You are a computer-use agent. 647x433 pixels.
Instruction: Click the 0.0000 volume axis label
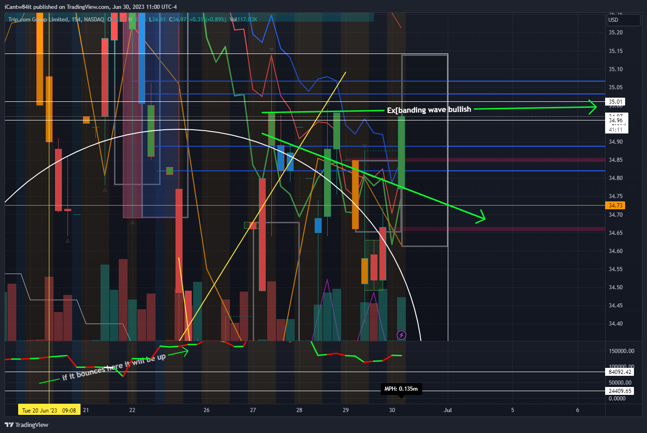[617, 399]
